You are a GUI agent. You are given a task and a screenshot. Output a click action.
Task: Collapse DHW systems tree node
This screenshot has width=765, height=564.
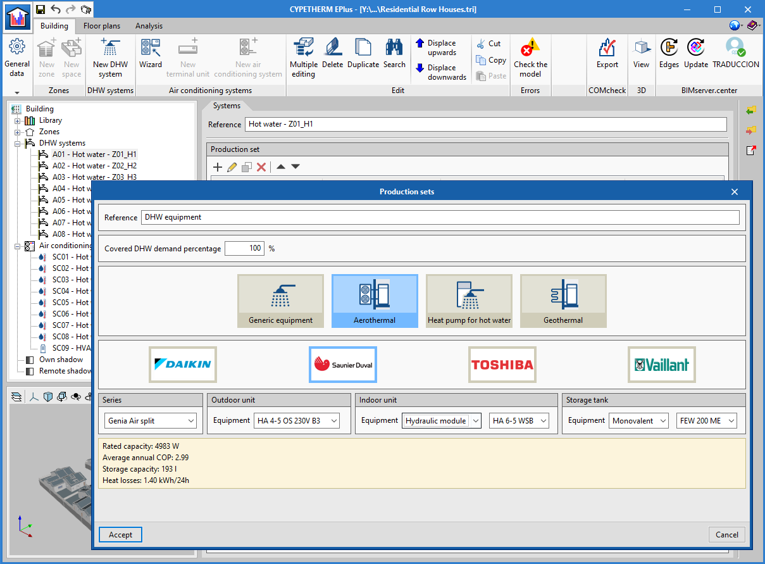pyautogui.click(x=17, y=143)
